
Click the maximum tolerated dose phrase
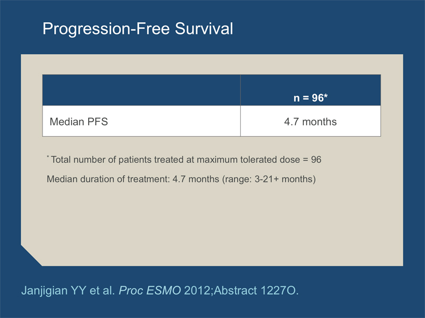[x=248, y=160]
